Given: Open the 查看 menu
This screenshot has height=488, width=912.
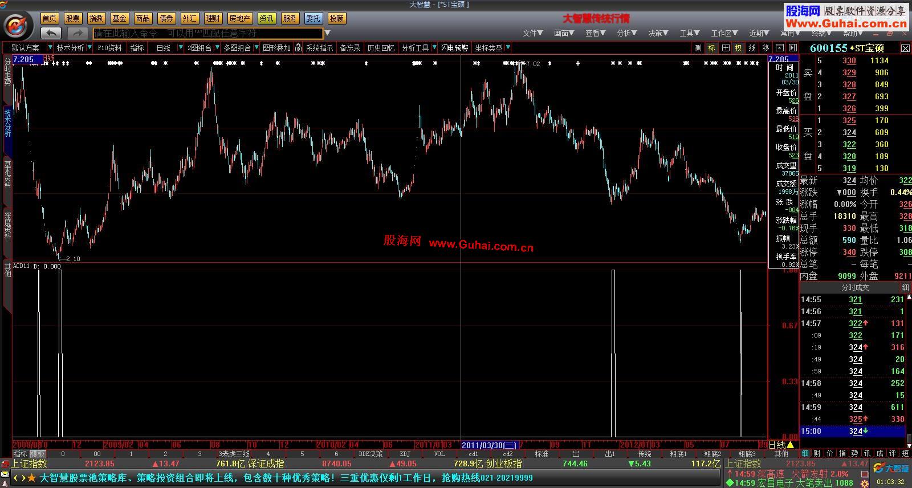Looking at the screenshot, I should (596, 33).
